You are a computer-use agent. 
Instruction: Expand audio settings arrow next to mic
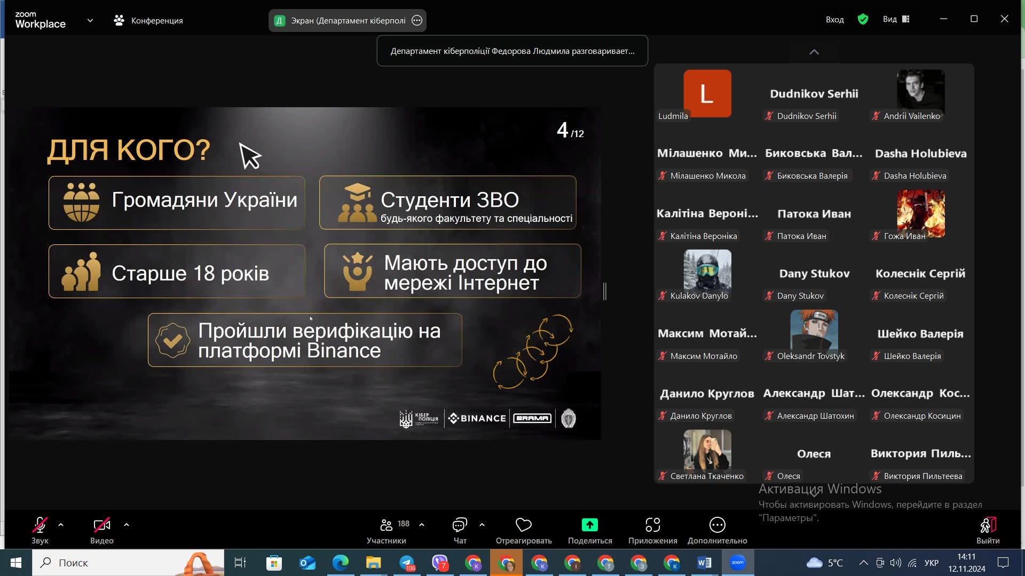(x=61, y=525)
